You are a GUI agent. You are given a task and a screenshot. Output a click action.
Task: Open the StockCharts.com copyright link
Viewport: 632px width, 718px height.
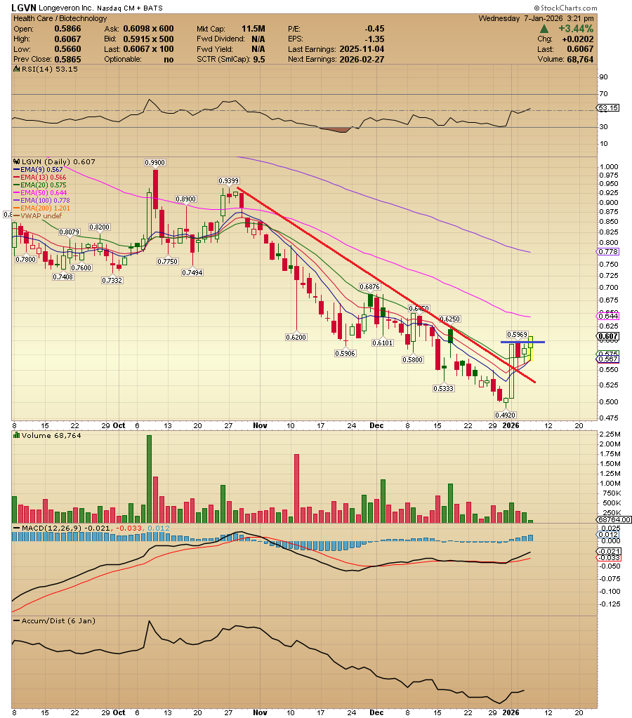point(565,8)
